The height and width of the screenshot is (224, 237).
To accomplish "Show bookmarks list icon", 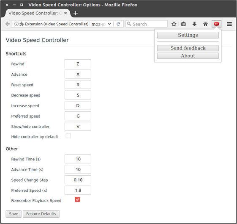I will [x=183, y=24].
